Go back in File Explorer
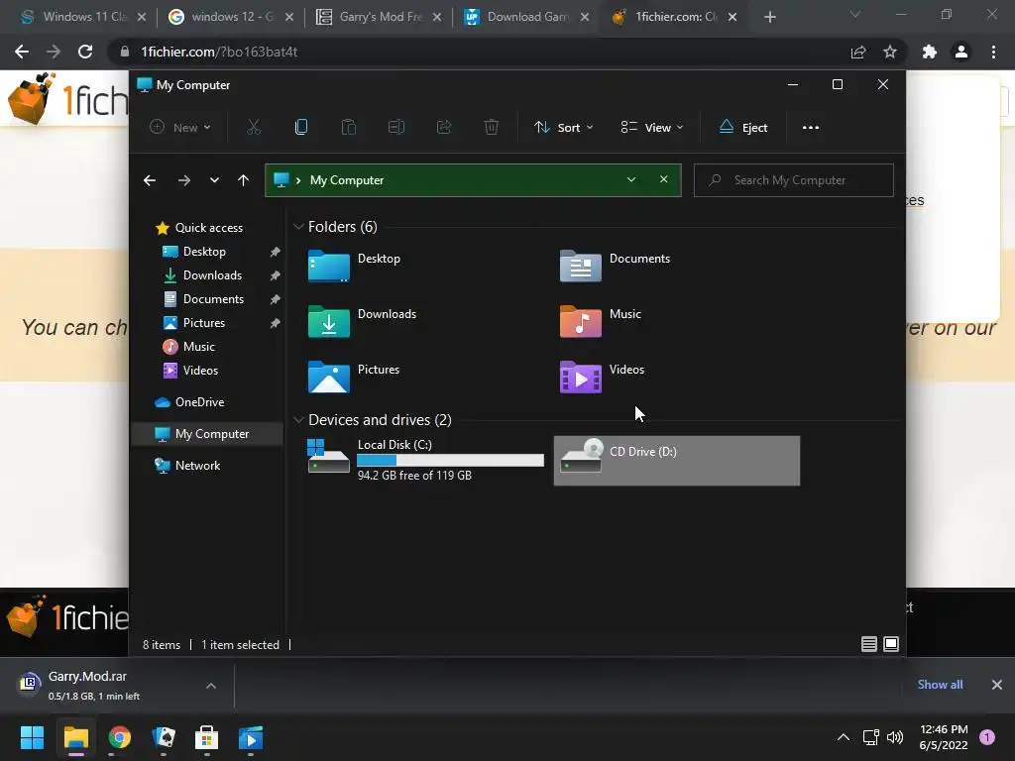1015x761 pixels. [x=150, y=180]
